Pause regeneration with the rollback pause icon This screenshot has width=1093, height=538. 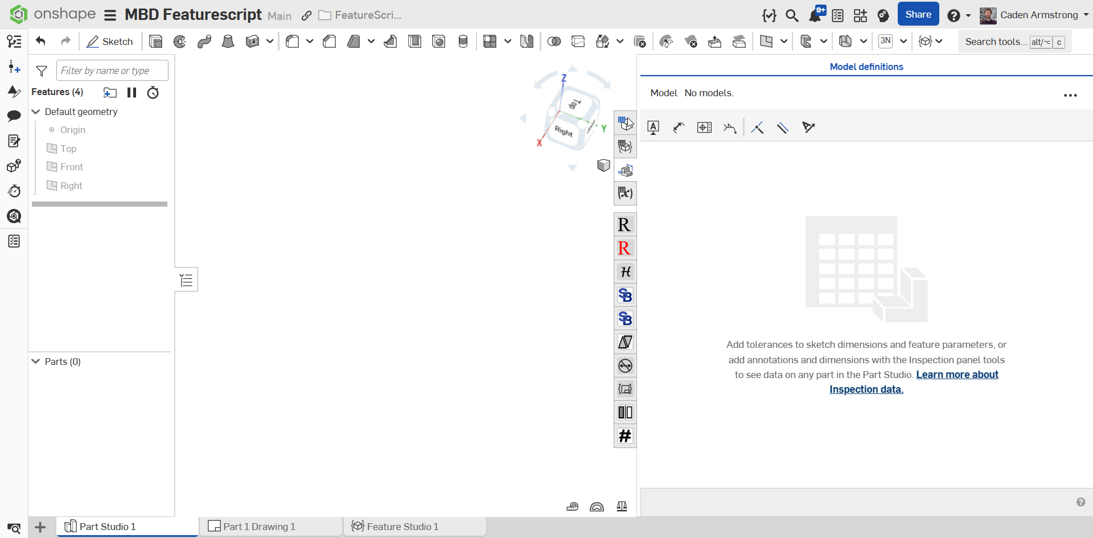[x=132, y=92]
